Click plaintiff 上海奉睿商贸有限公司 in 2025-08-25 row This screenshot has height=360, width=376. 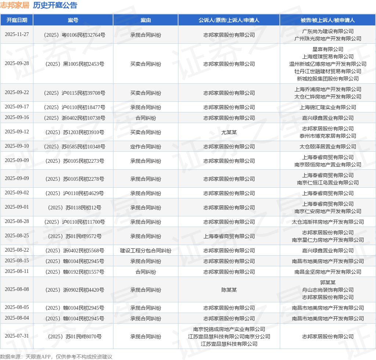point(229,236)
